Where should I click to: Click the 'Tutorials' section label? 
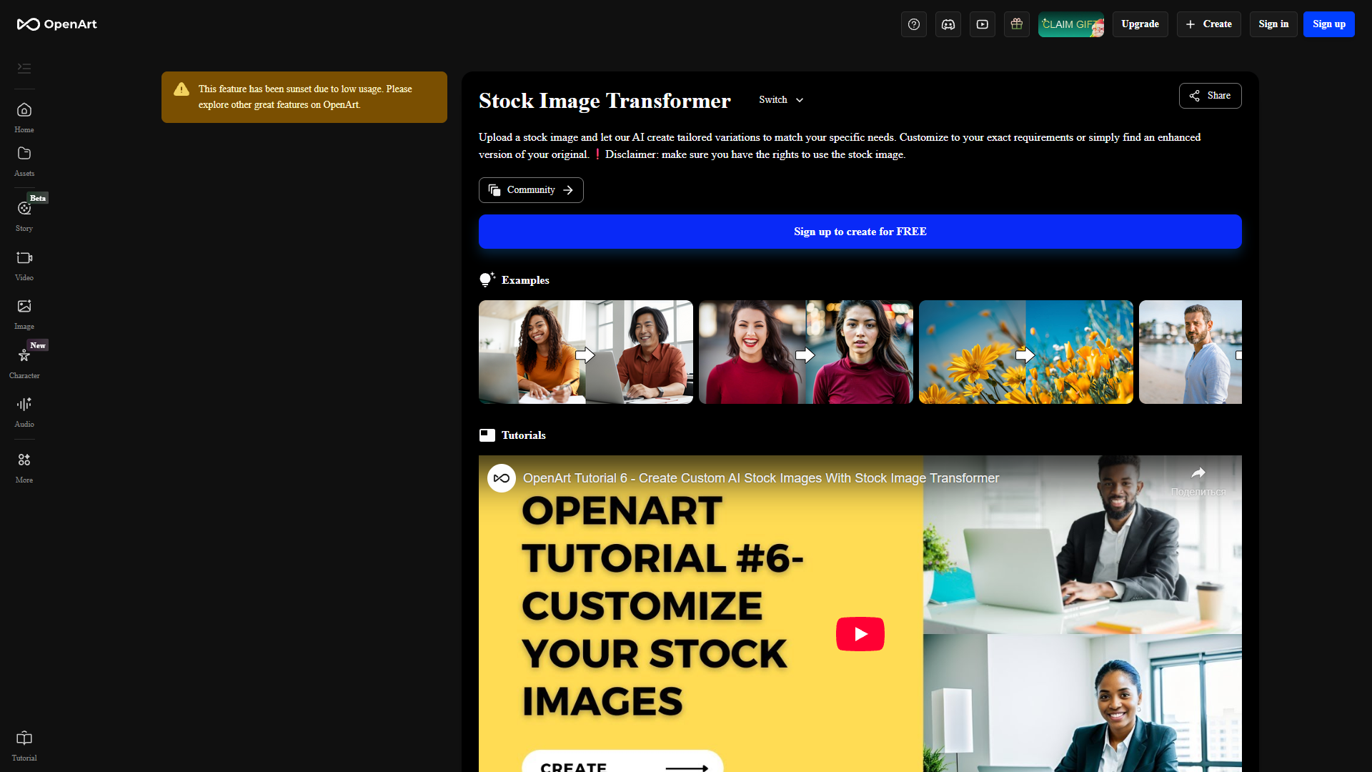[x=524, y=435]
